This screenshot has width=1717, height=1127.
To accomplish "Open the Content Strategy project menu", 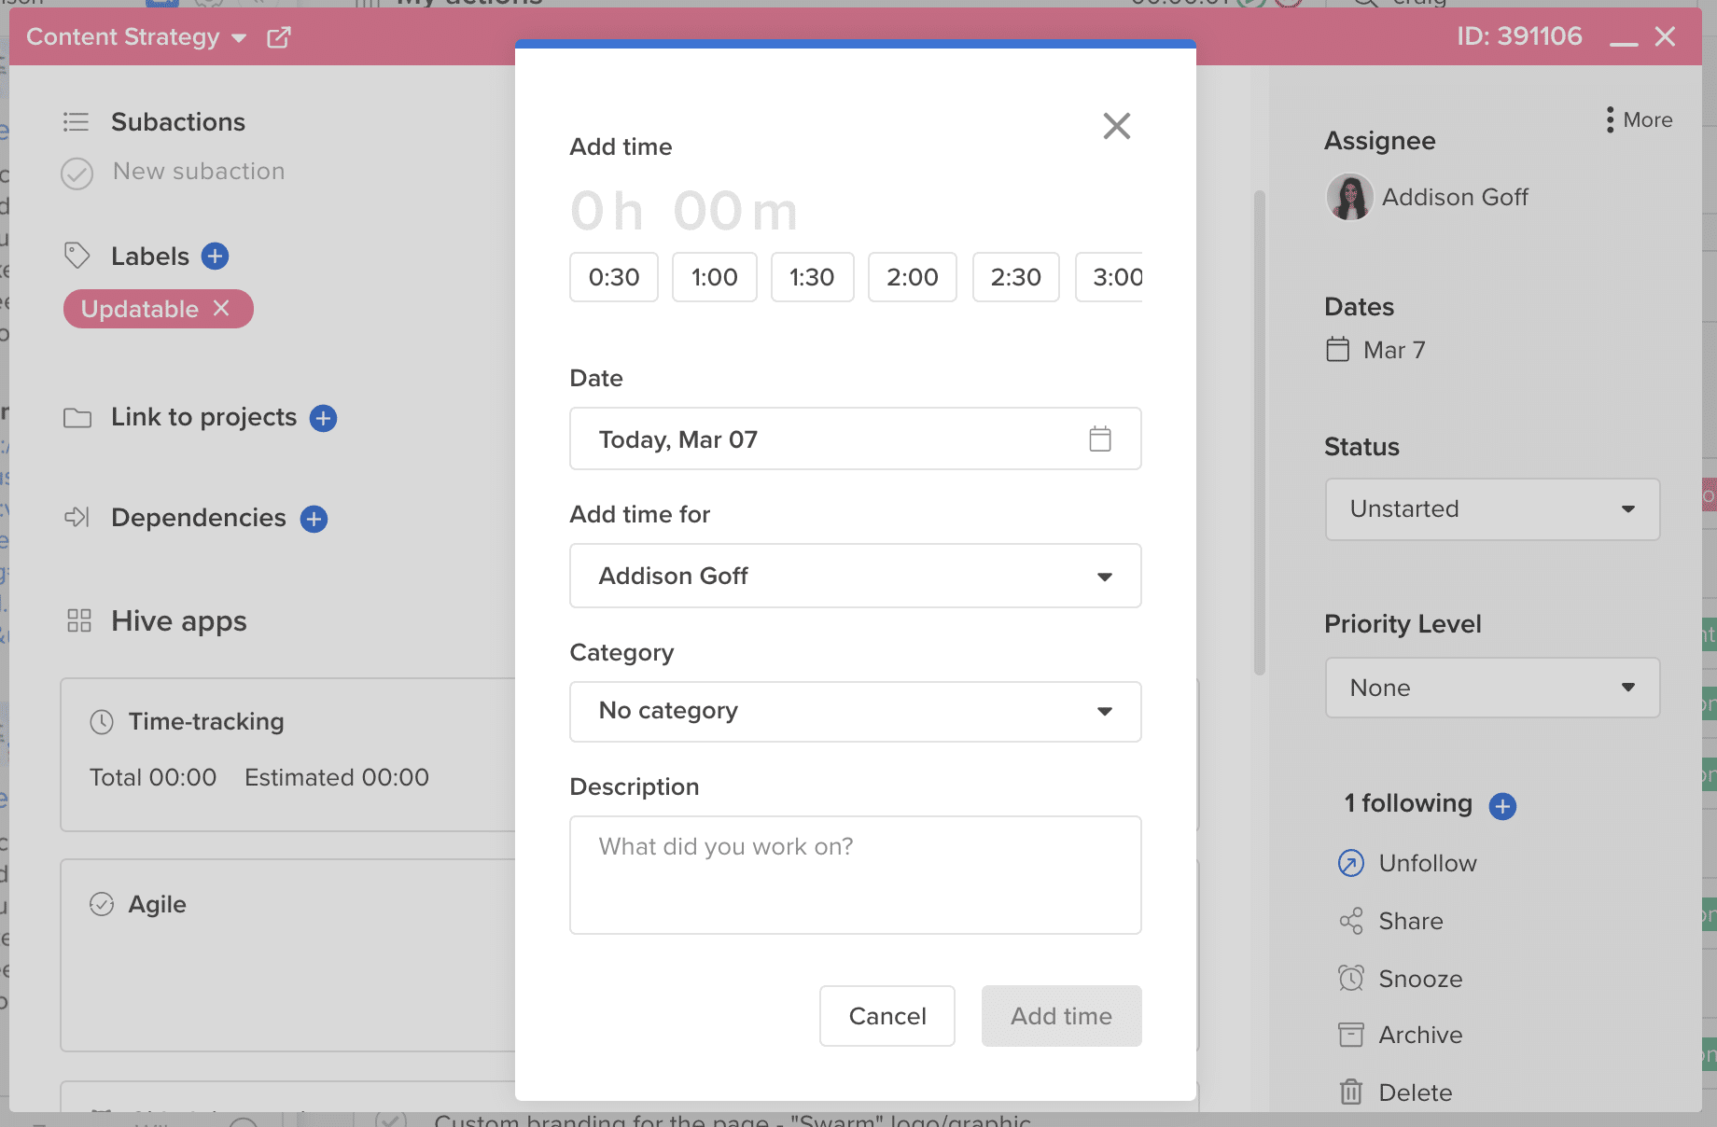I will 240,38.
